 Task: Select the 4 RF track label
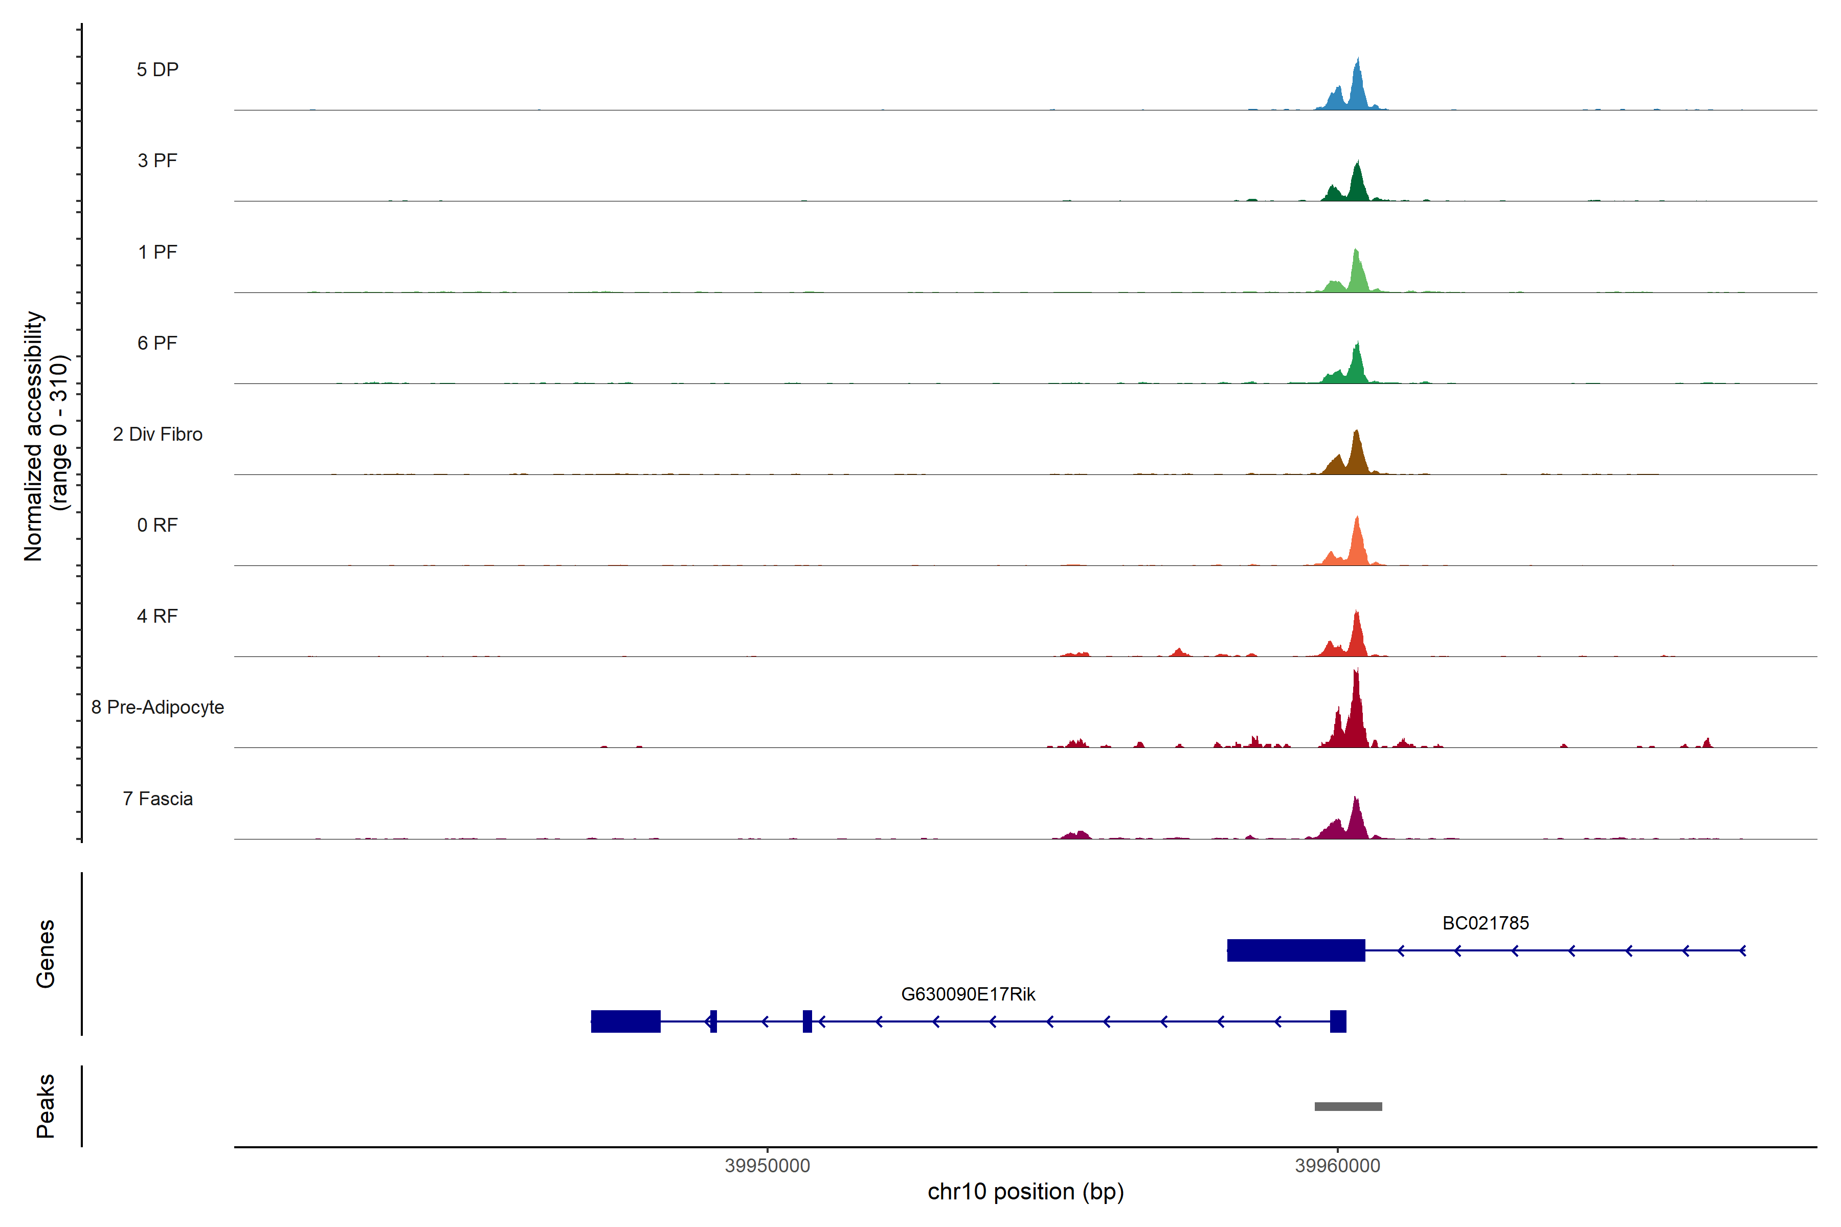point(158,616)
